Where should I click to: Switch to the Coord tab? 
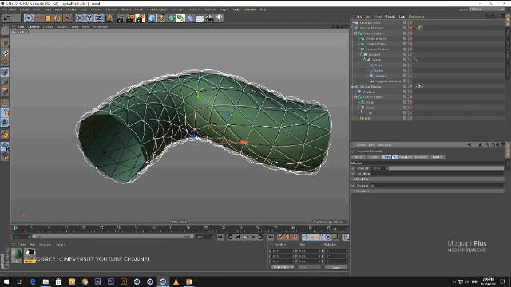[x=374, y=157]
